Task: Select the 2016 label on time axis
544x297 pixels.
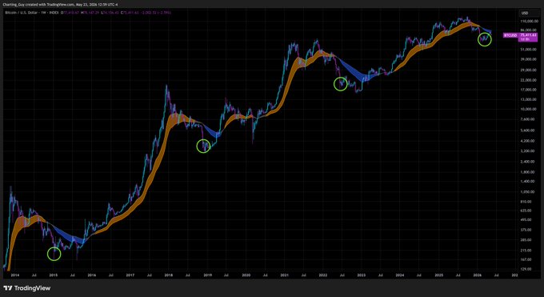Action: [91, 275]
